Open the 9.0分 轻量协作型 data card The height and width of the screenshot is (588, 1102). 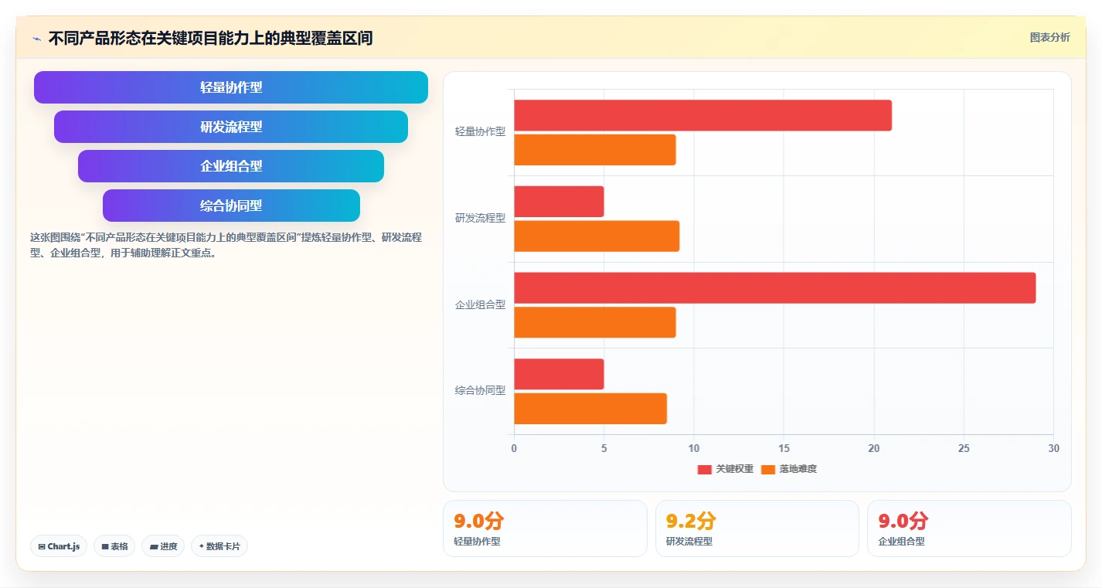tap(545, 529)
